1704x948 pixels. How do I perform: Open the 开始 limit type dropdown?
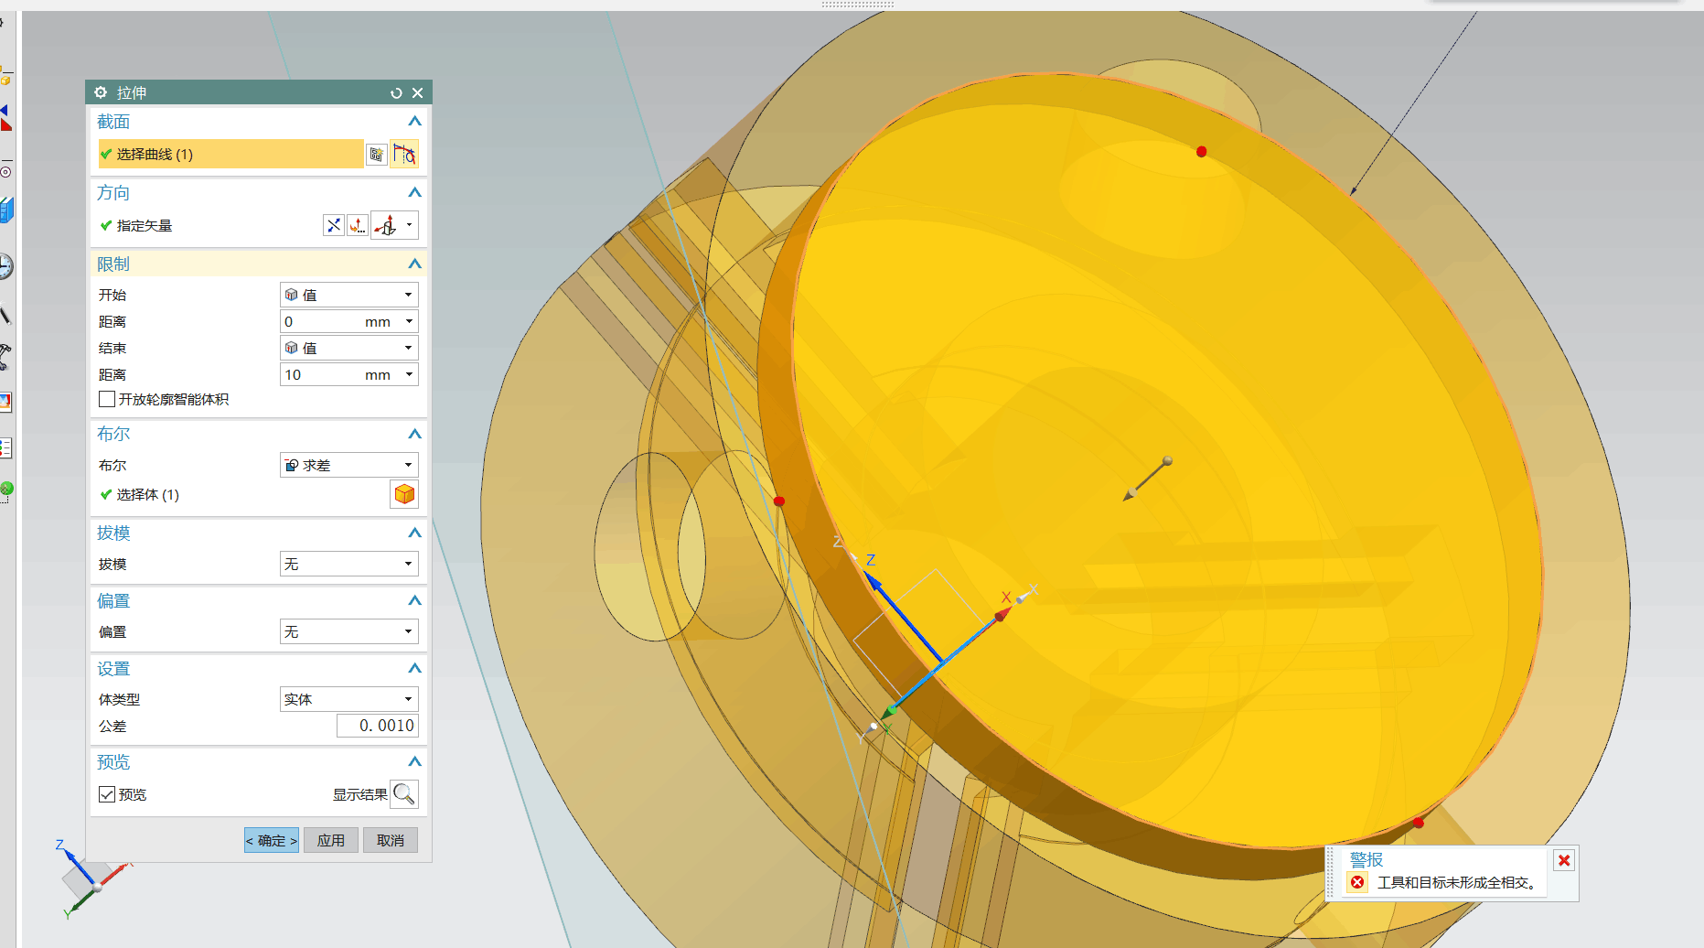tap(348, 295)
